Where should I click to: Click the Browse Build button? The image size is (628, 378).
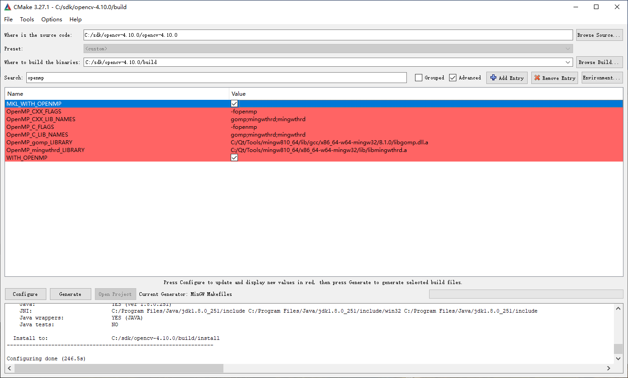pos(599,62)
